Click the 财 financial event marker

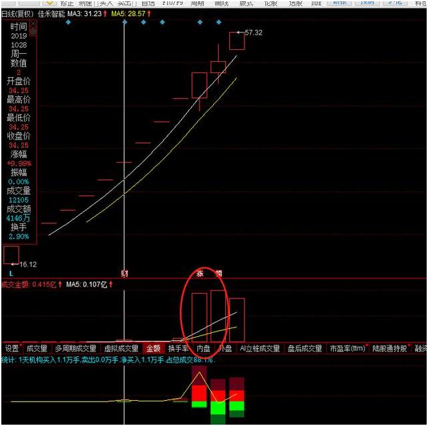pyautogui.click(x=125, y=273)
